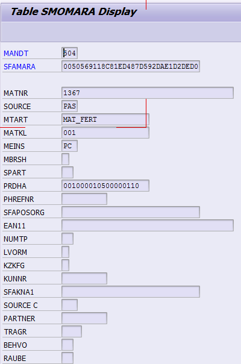Select the SOURCE field with PAS
Screen dimensions: 241x364
(x=70, y=106)
